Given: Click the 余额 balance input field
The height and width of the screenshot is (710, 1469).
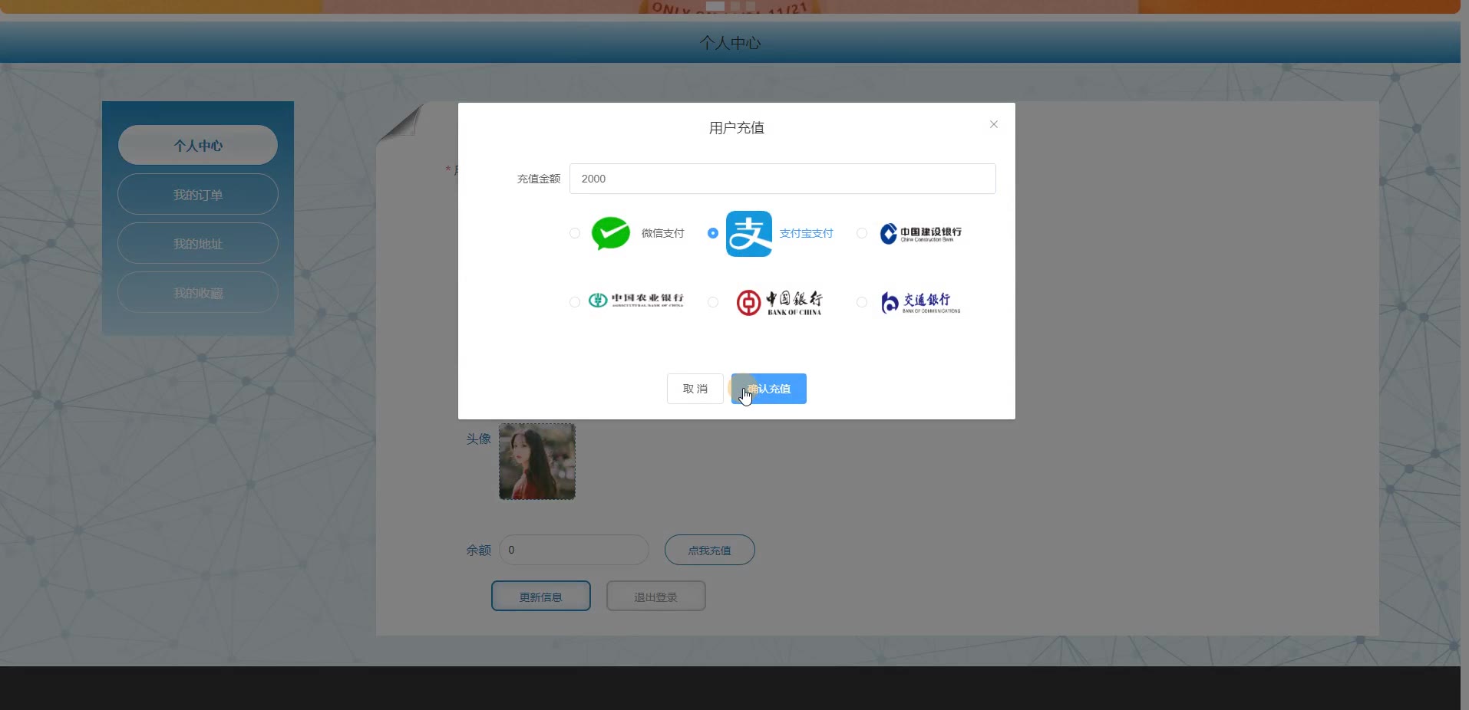Looking at the screenshot, I should [x=574, y=550].
